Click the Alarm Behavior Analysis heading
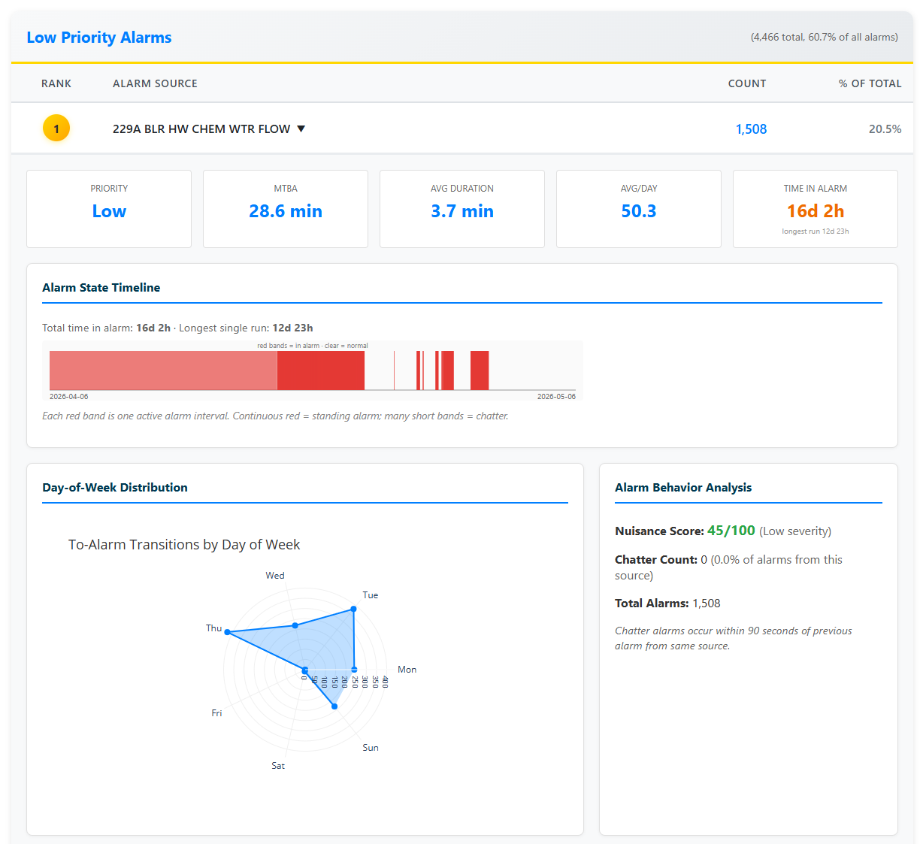This screenshot has width=923, height=844. pos(683,488)
